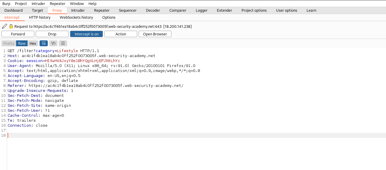
Task: Click the GET request line text
Action: click(53, 51)
